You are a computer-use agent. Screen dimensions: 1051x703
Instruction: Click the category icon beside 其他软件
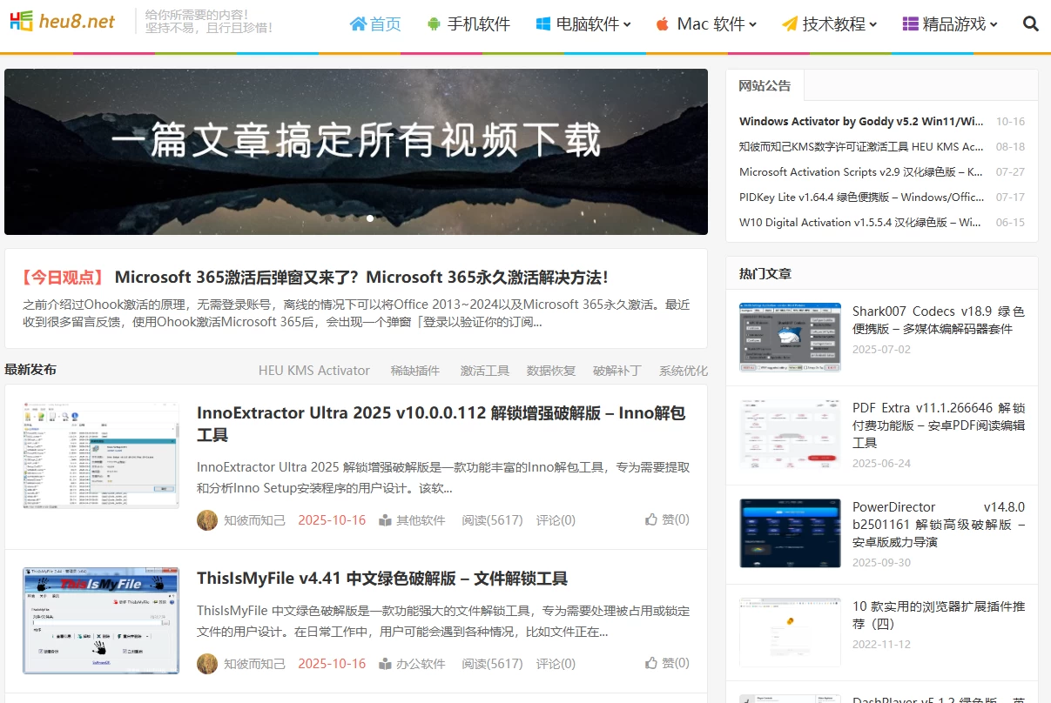tap(385, 520)
